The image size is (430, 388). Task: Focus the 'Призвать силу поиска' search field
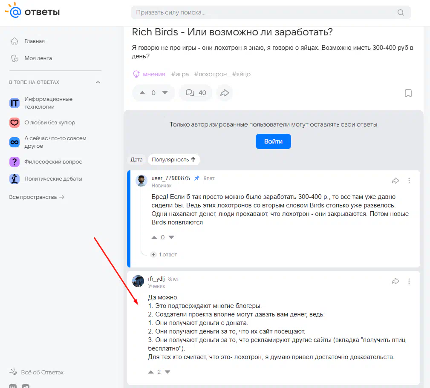271,13
